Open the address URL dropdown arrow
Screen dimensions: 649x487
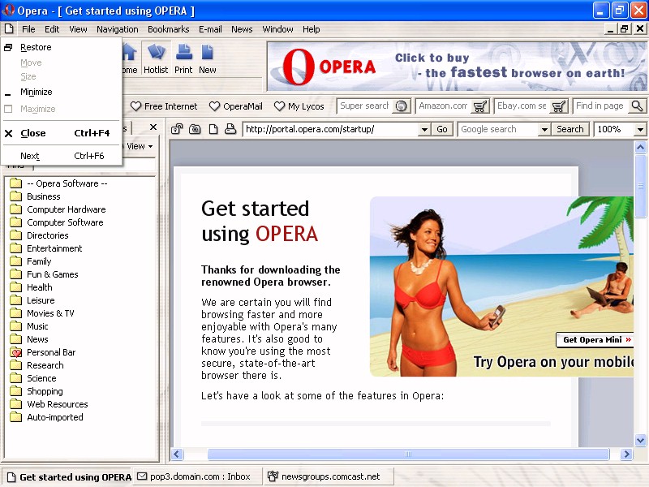point(424,130)
